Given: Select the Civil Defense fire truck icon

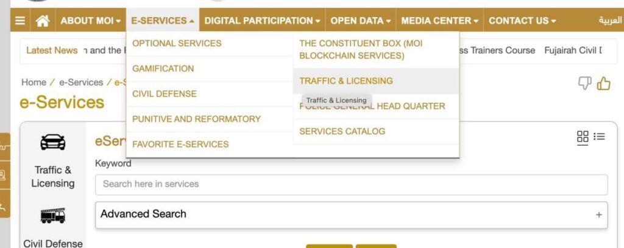Looking at the screenshot, I should 52,215.
